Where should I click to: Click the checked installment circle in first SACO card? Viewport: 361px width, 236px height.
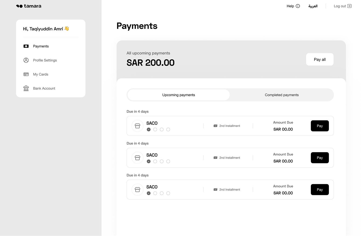(149, 129)
